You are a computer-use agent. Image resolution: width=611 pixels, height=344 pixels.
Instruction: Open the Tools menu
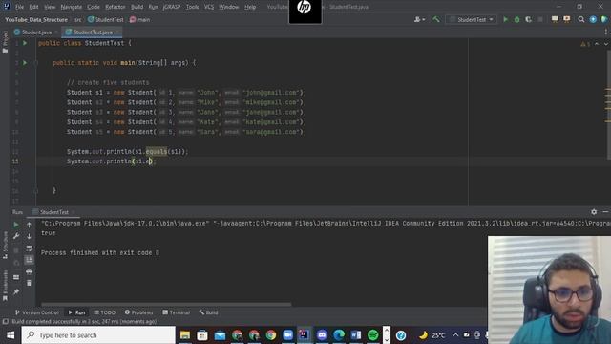click(x=192, y=7)
